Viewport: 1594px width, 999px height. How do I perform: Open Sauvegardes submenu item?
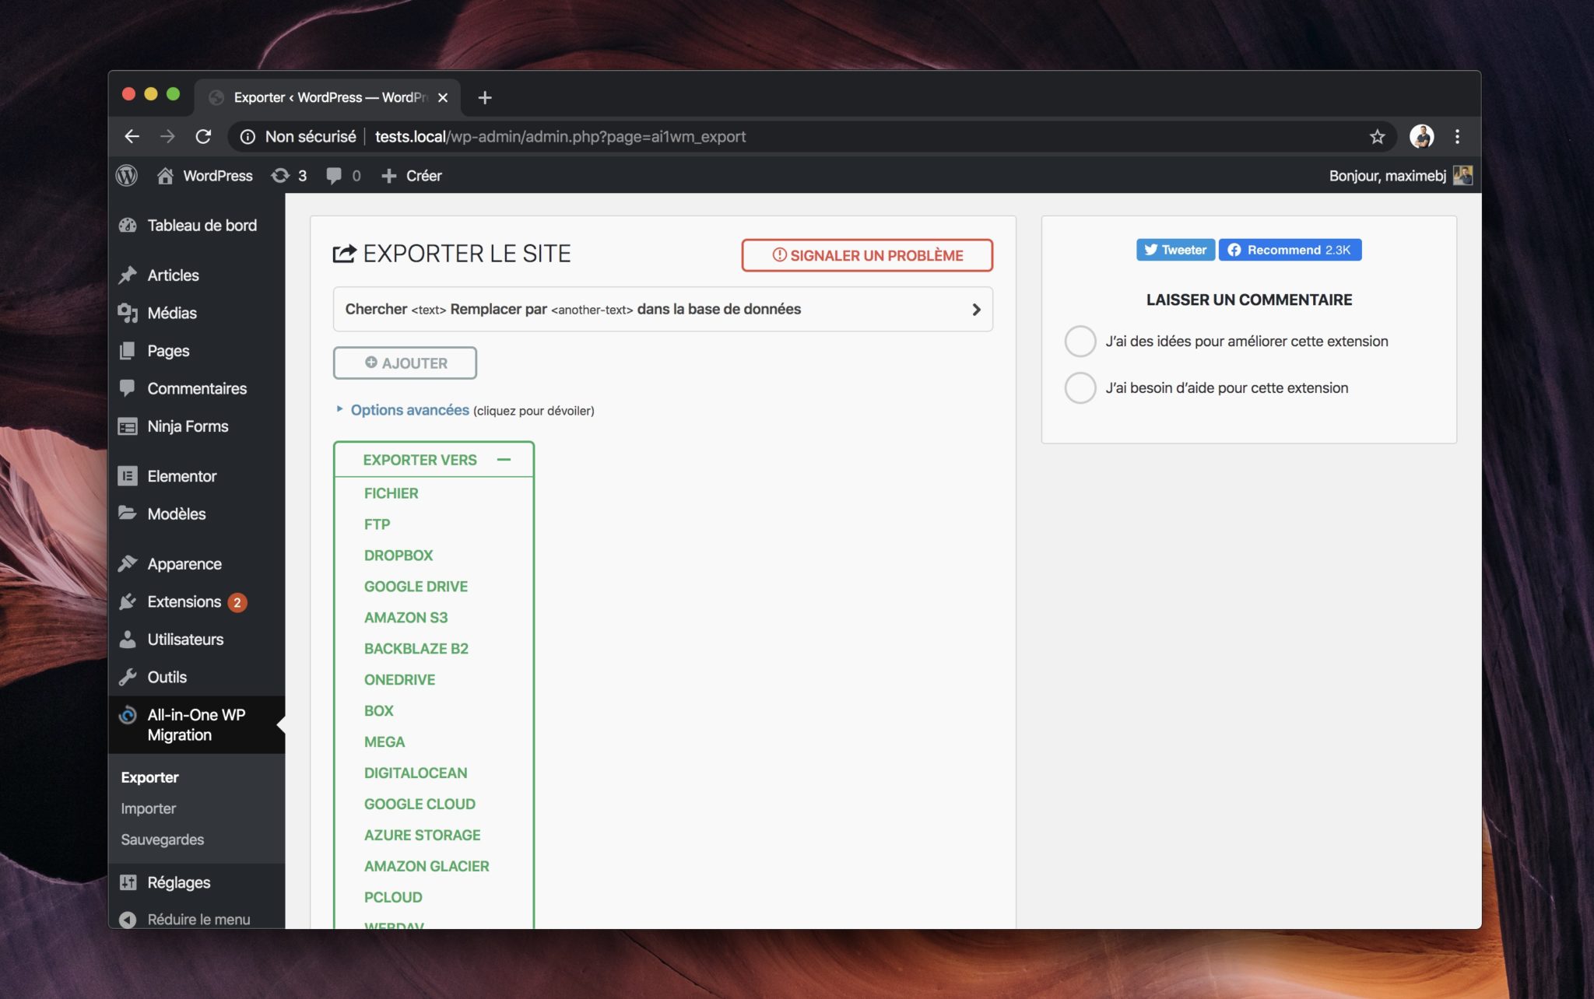click(162, 840)
